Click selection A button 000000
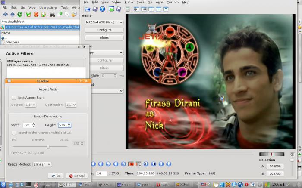 click(x=275, y=166)
